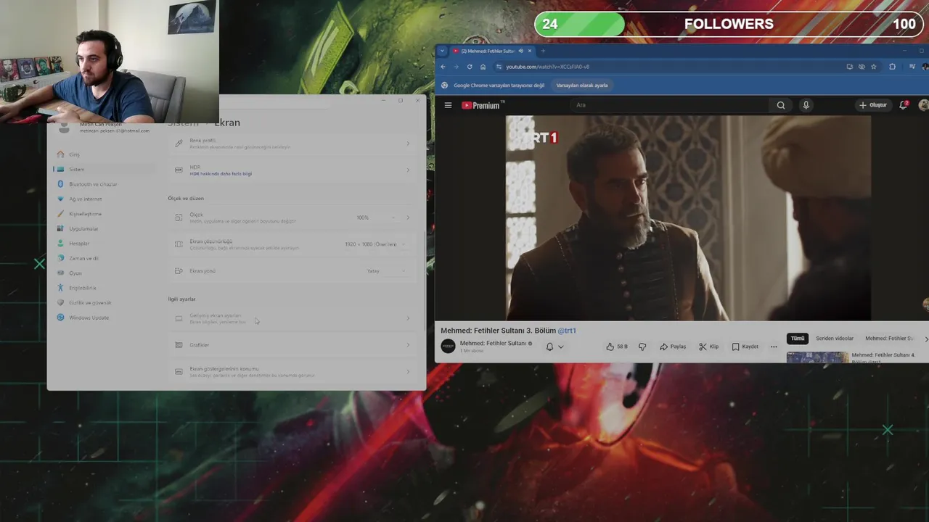This screenshot has width=929, height=522.
Task: Click the crossed-eye icon in address bar
Action: (862, 67)
